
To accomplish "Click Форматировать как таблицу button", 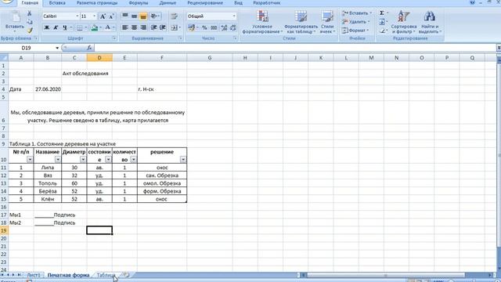I will click(301, 22).
